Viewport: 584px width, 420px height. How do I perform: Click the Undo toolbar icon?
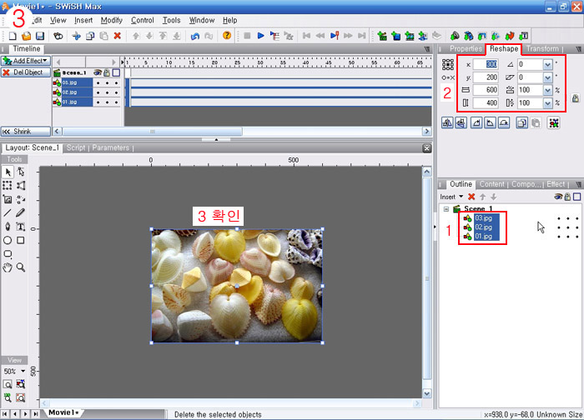(194, 36)
